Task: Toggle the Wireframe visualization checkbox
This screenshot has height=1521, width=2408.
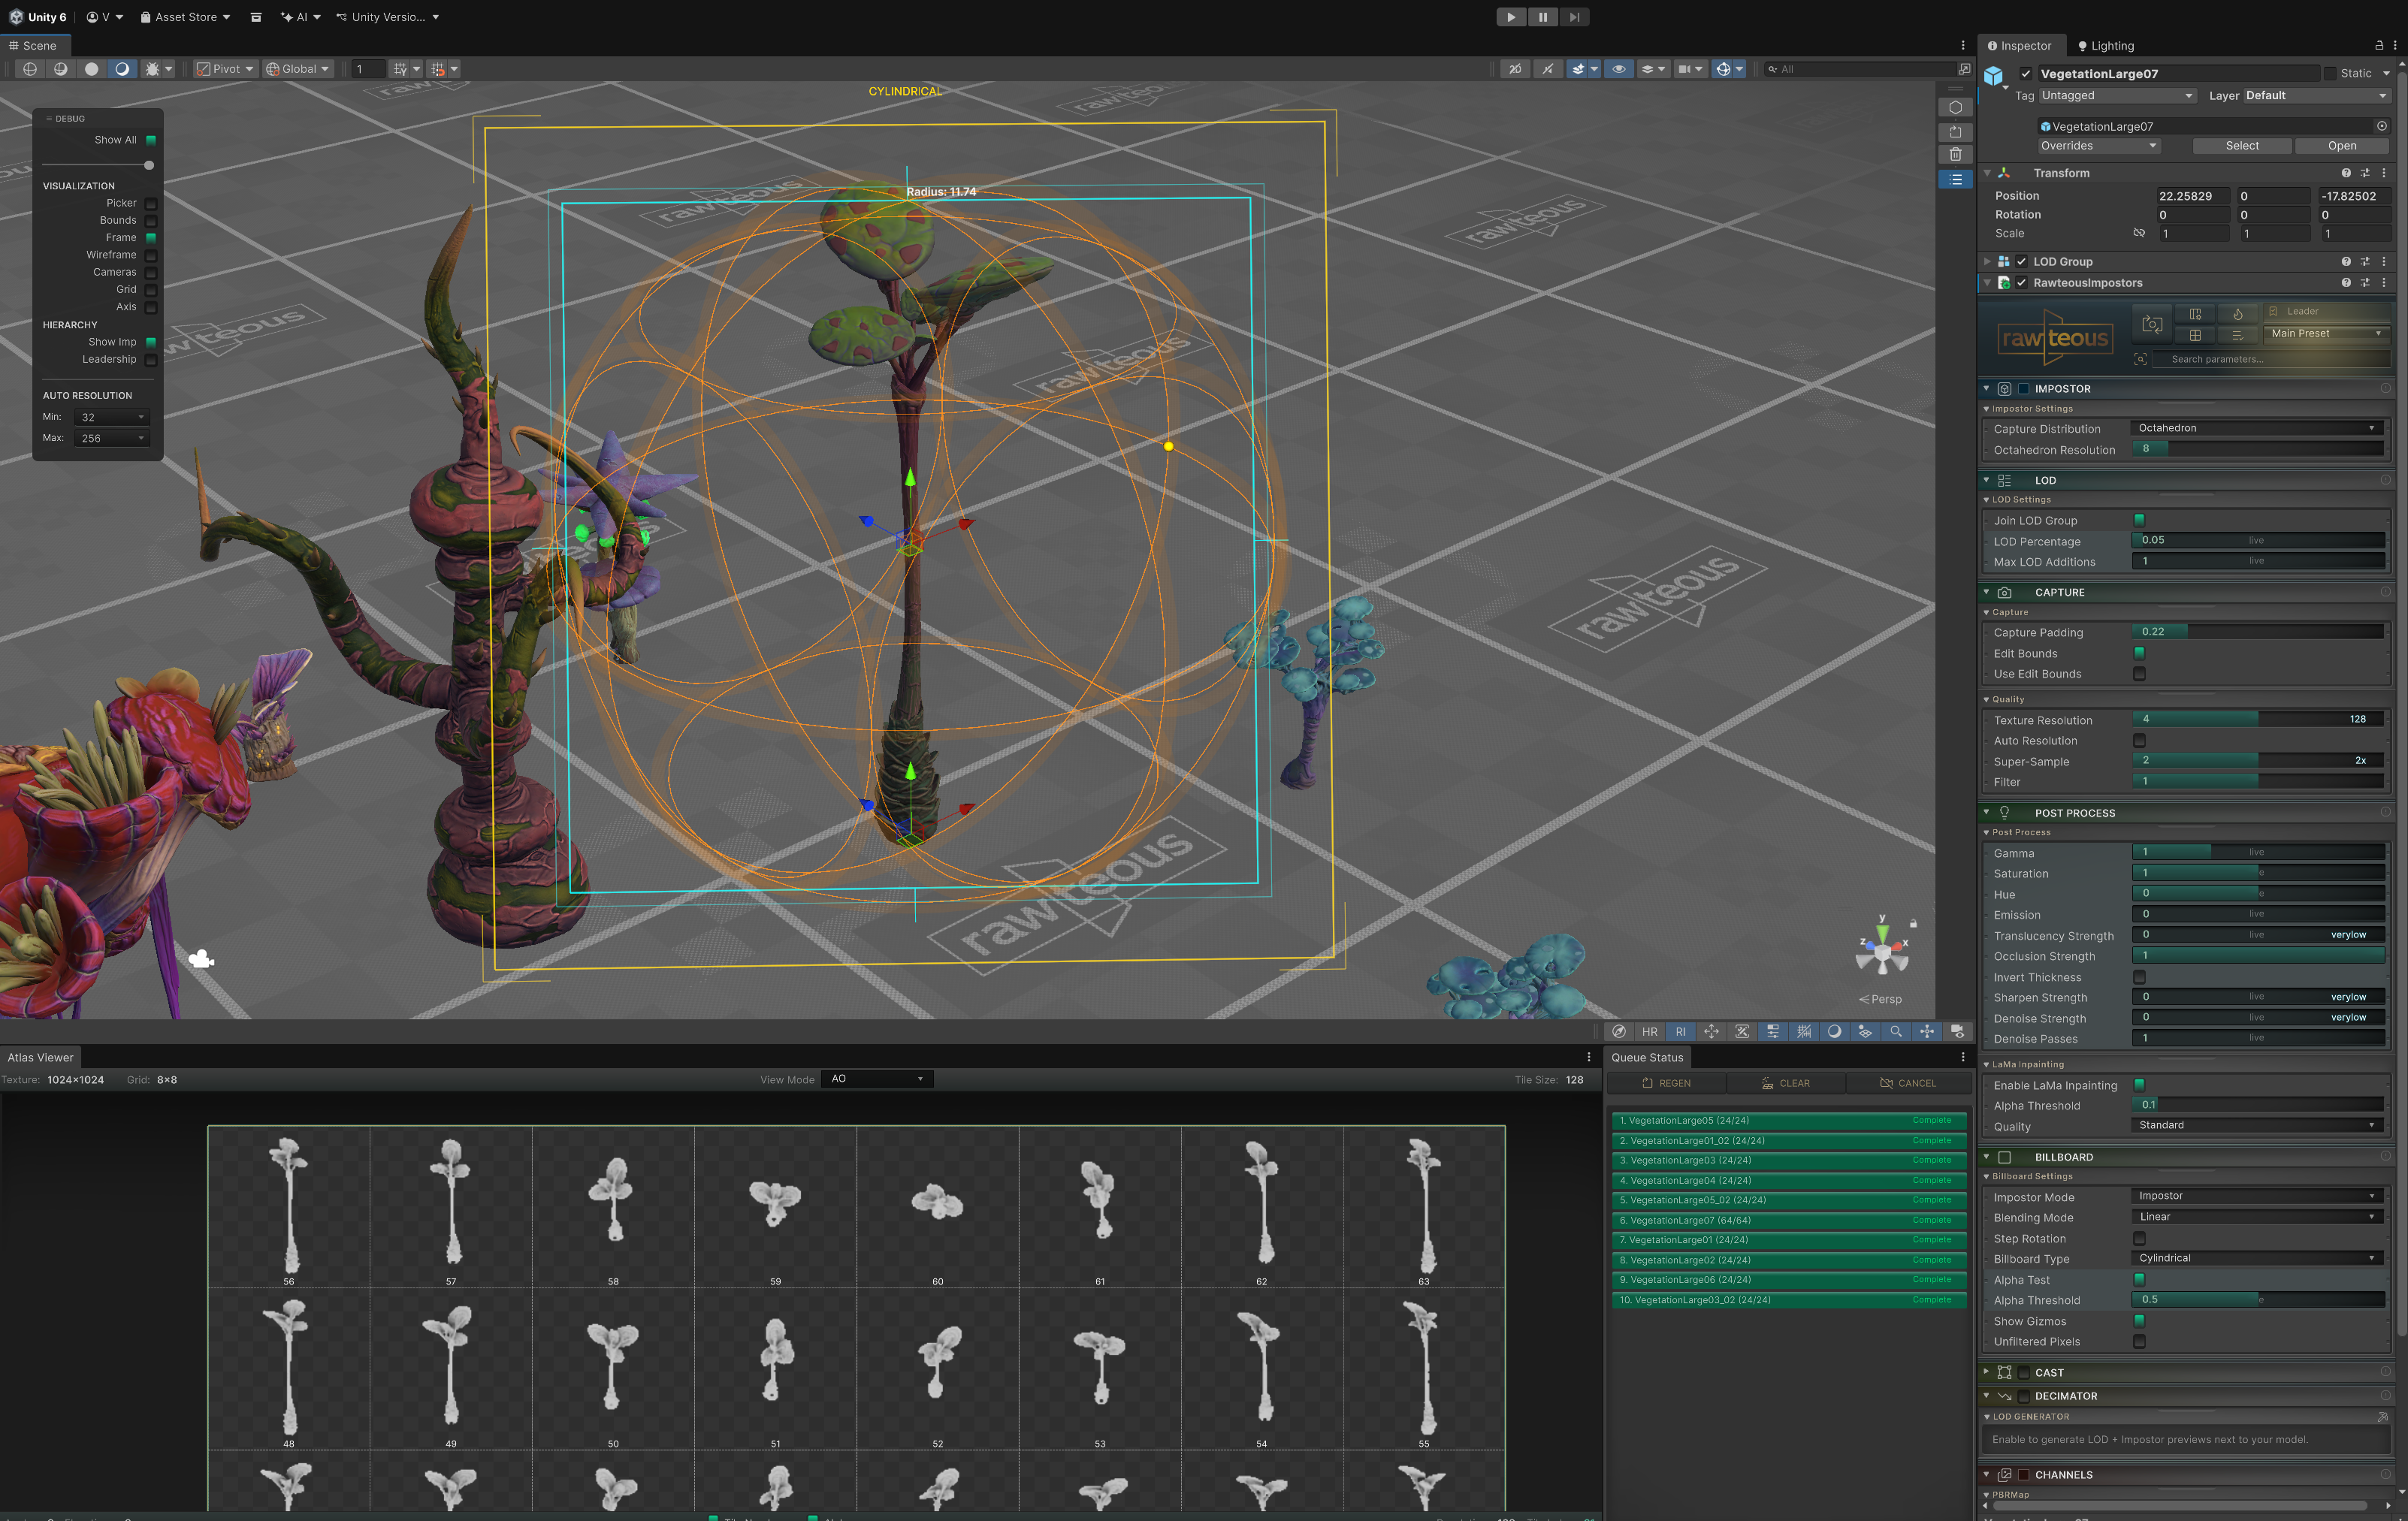Action: point(151,255)
